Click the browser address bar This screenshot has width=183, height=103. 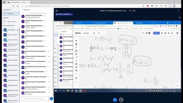click(82, 6)
